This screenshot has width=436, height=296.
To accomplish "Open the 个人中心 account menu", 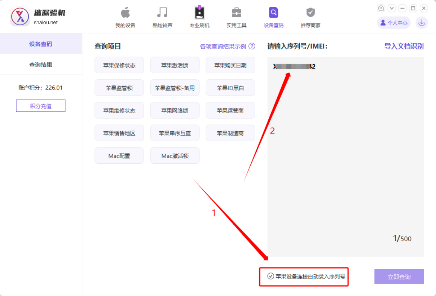I will (x=393, y=22).
